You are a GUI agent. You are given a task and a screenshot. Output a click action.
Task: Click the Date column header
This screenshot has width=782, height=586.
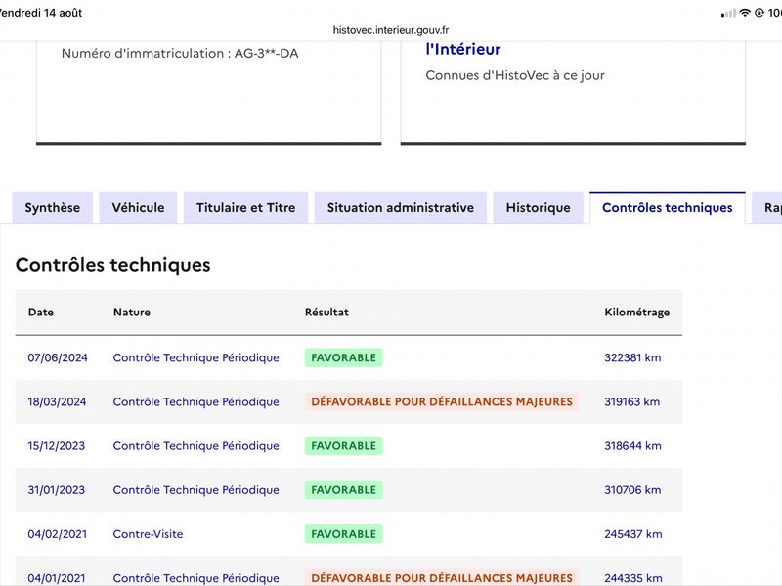coord(41,312)
